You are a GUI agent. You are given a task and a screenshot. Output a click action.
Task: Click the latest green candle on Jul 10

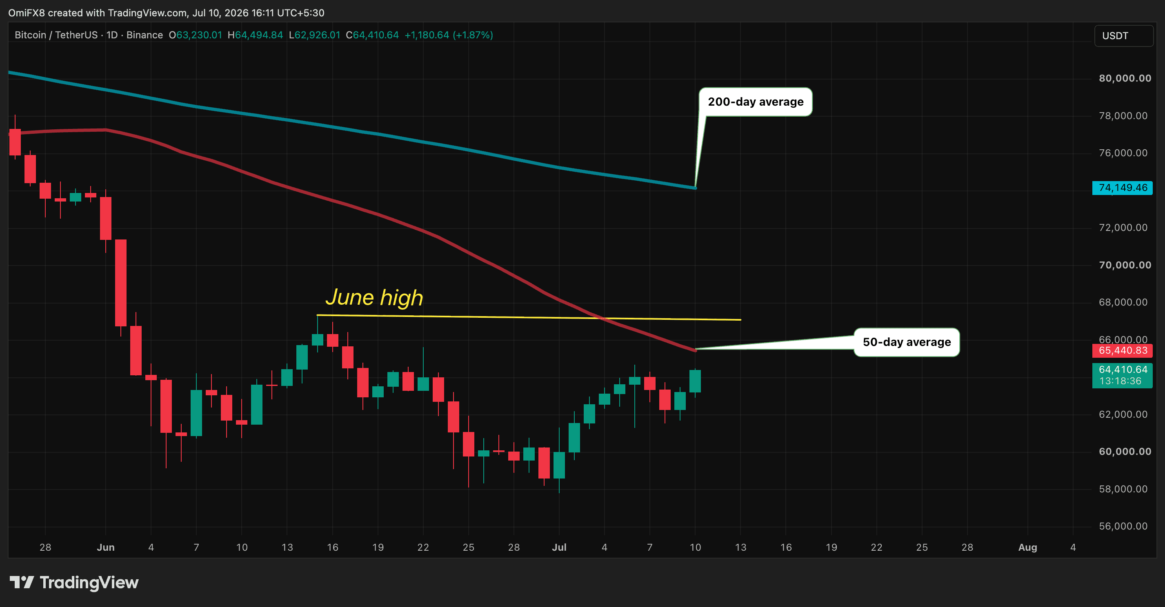point(695,381)
